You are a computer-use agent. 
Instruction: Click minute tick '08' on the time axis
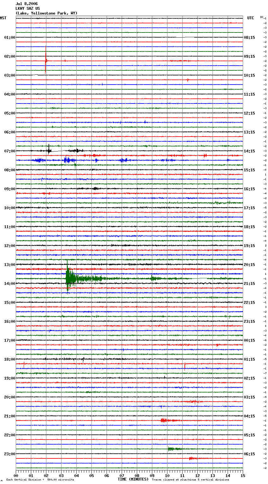(x=137, y=475)
